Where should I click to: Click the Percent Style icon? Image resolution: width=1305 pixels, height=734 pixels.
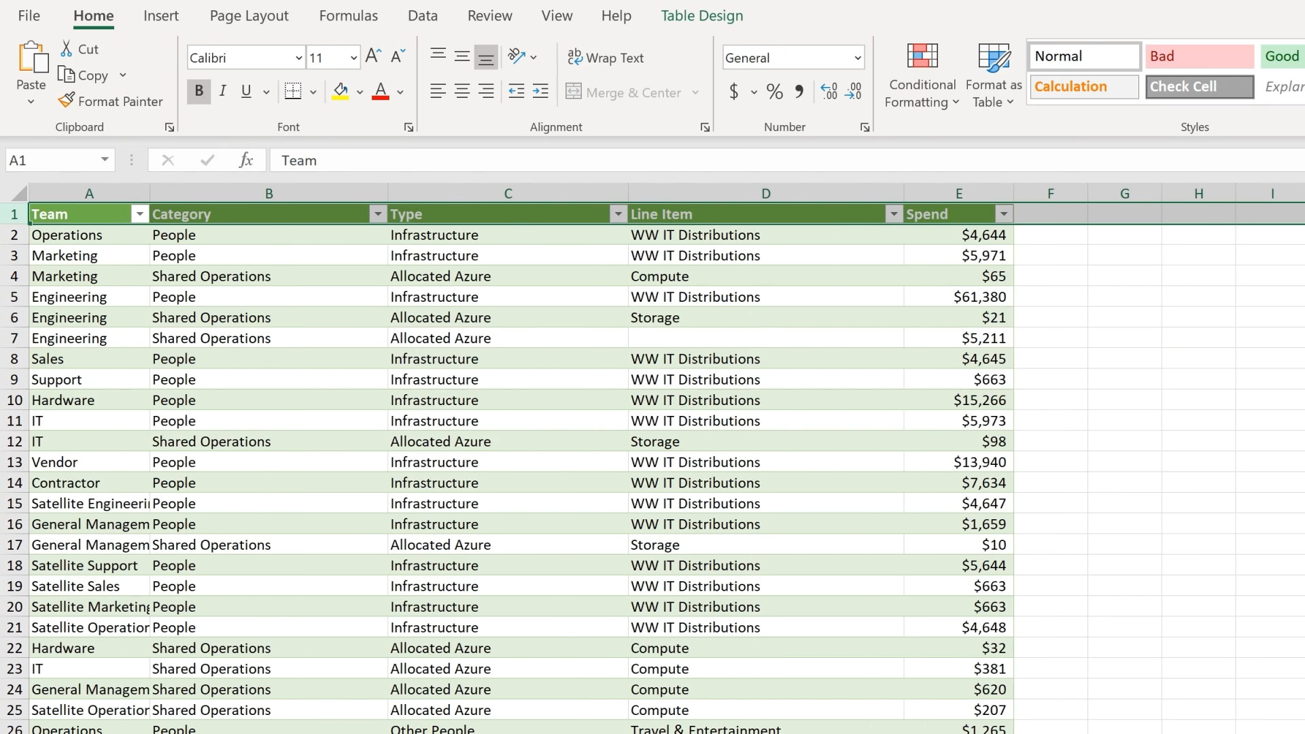(x=774, y=91)
